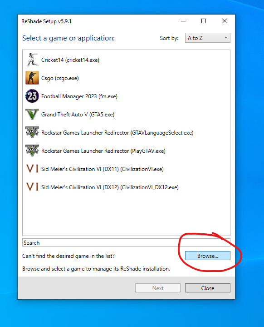Click the Football Manager 23 icon
The width and height of the screenshot is (264, 327).
pos(32,96)
